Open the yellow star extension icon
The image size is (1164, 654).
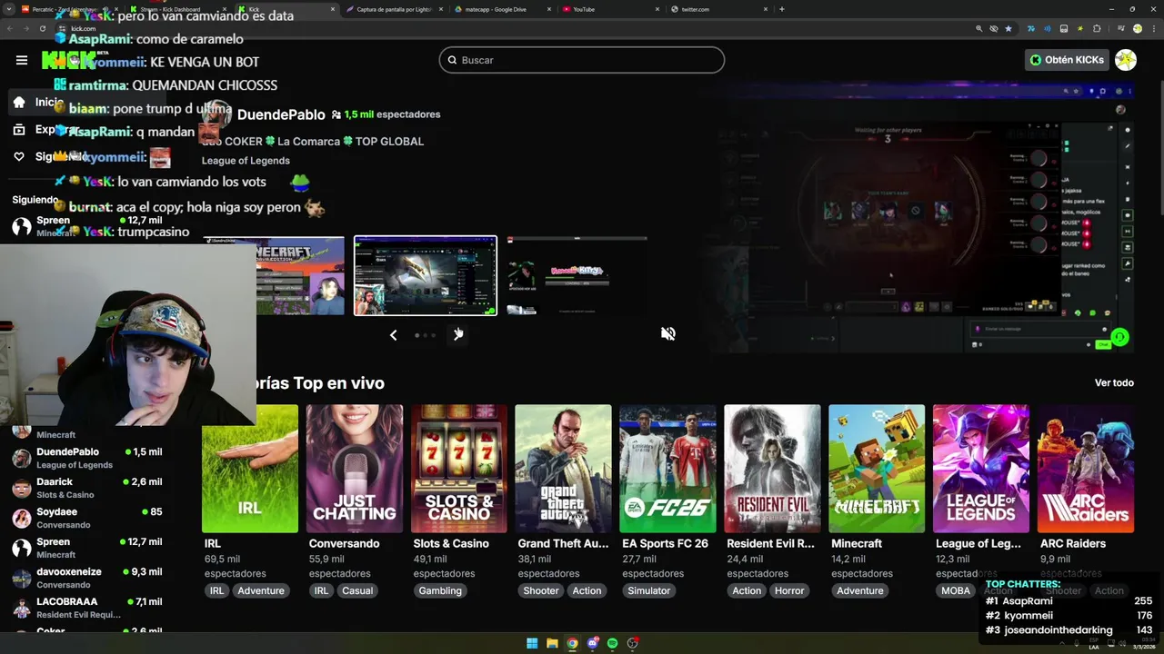tap(1080, 29)
